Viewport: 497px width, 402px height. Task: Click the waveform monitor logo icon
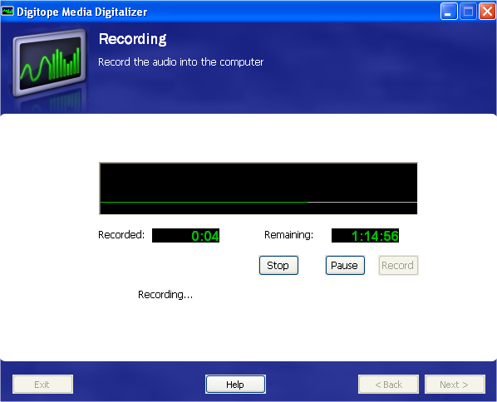49,62
